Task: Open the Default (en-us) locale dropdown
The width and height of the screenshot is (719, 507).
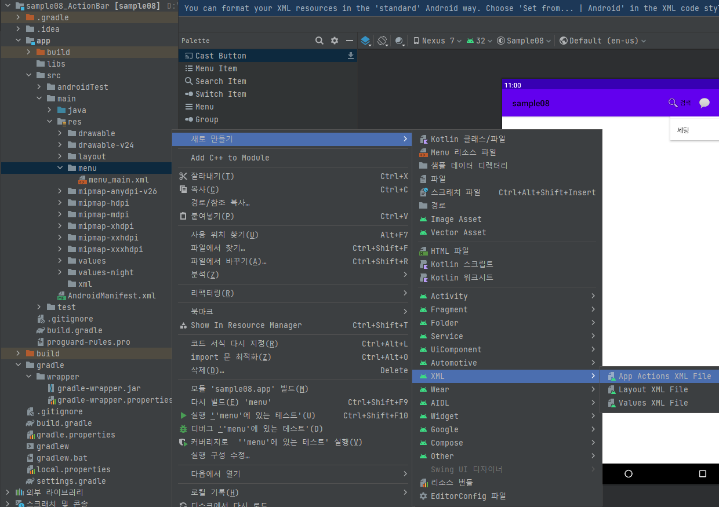Action: pyautogui.click(x=603, y=41)
